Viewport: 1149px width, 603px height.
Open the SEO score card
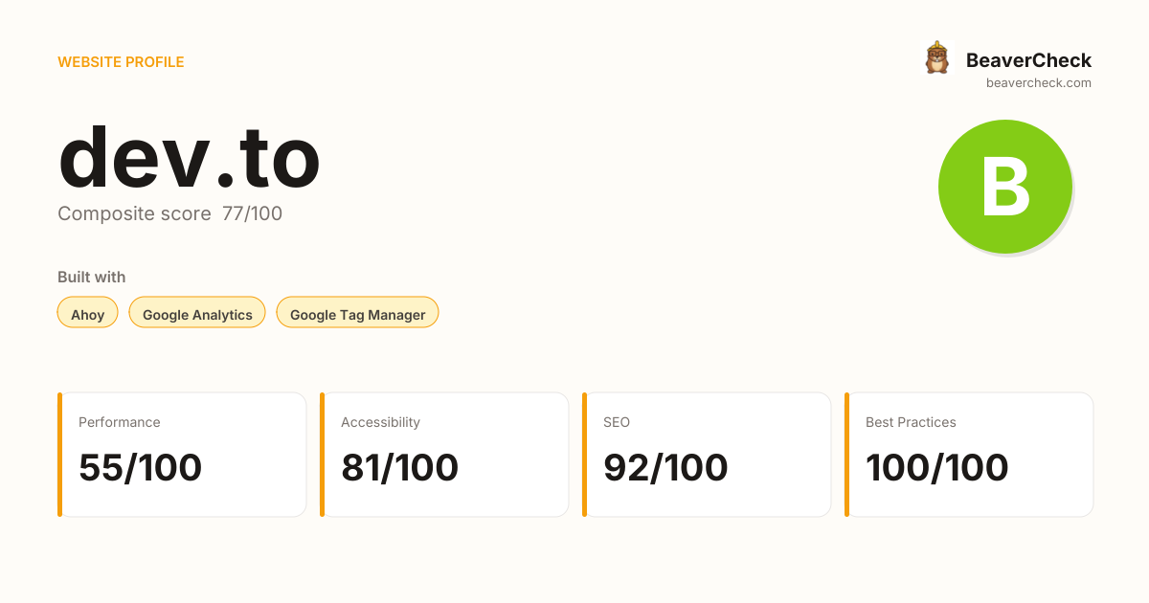click(707, 455)
